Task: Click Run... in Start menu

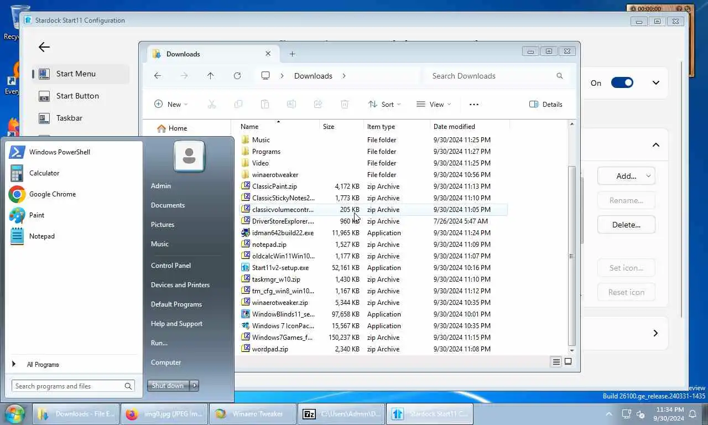Action: 159,343
